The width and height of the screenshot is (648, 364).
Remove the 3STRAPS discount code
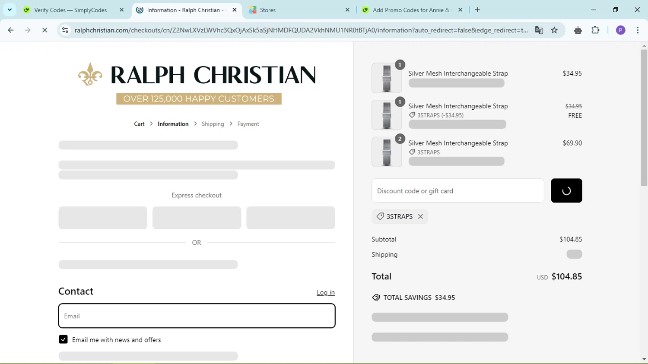(420, 216)
